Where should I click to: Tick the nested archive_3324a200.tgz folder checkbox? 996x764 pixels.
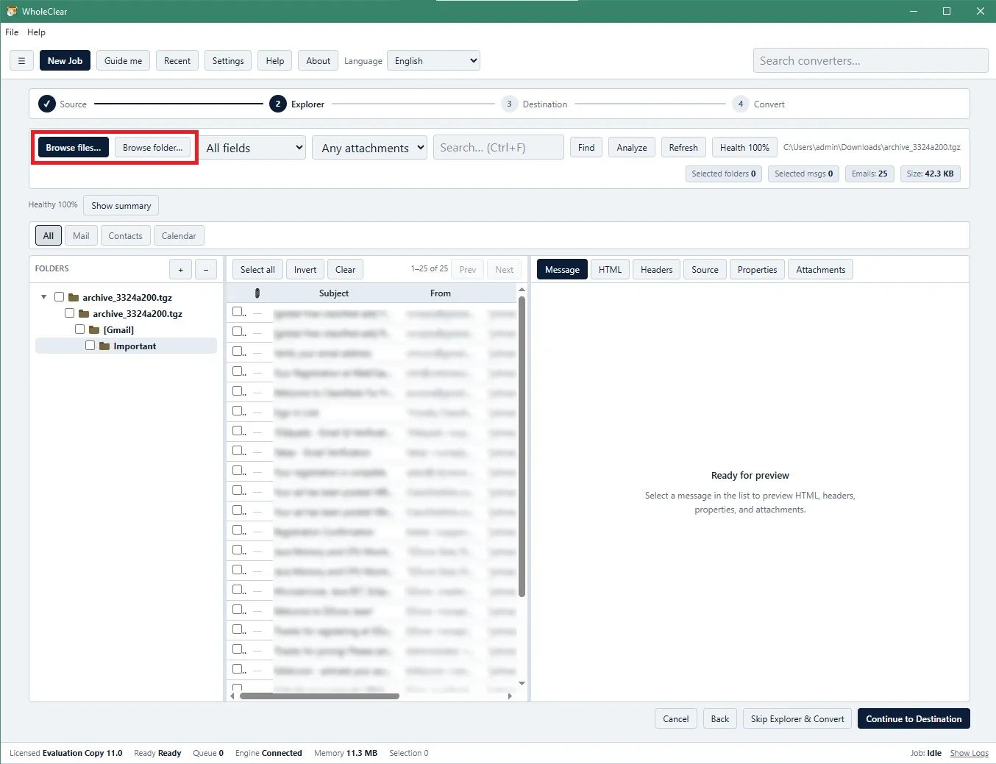69,313
